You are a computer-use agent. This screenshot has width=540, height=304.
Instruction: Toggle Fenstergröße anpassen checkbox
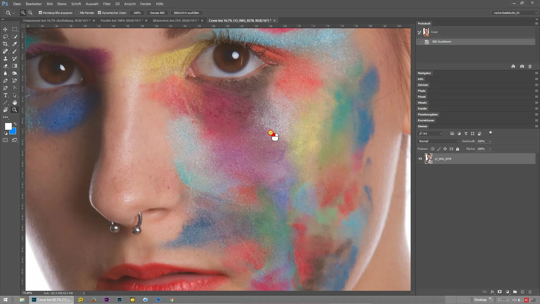(x=40, y=13)
